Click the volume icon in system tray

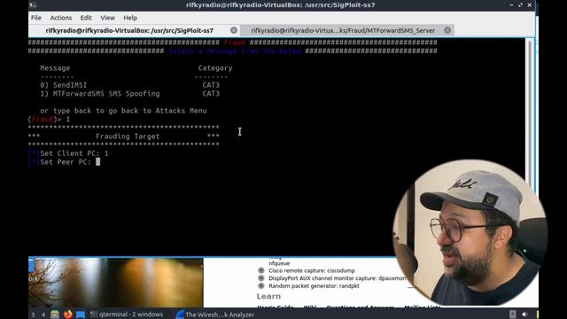click(x=524, y=315)
